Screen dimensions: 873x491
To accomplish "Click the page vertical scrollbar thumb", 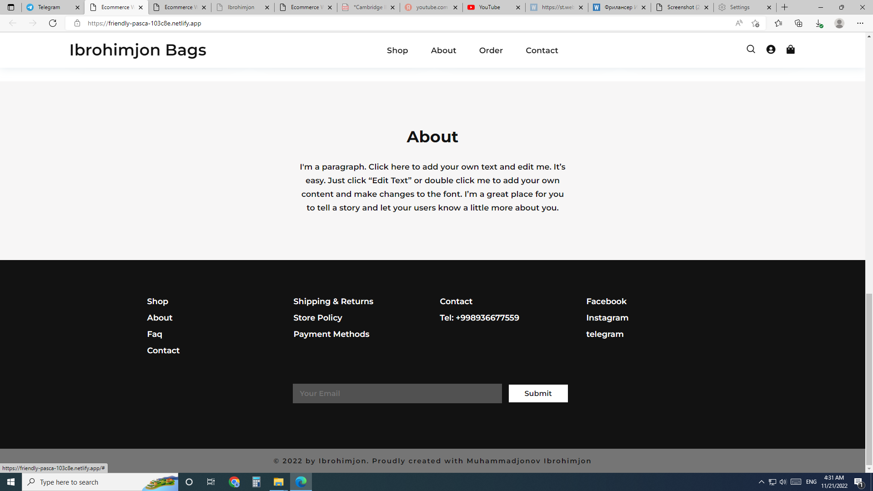I will [x=869, y=379].
